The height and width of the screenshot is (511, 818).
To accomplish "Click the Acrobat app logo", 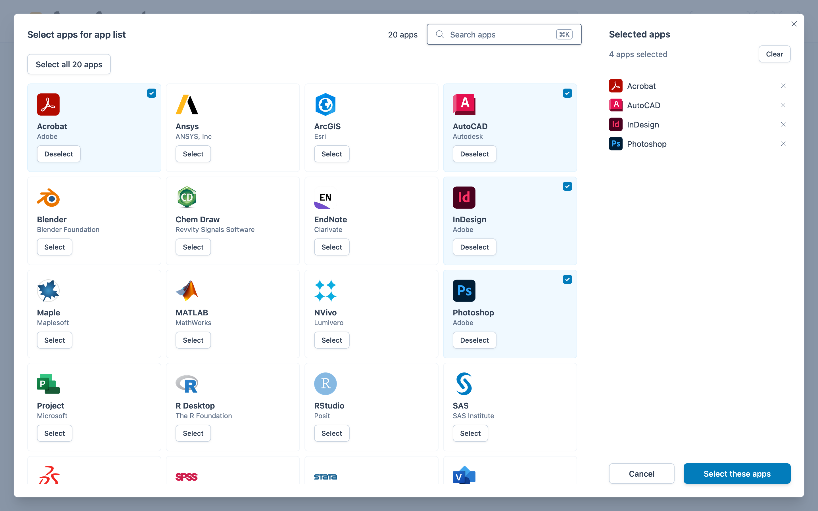I will (48, 104).
